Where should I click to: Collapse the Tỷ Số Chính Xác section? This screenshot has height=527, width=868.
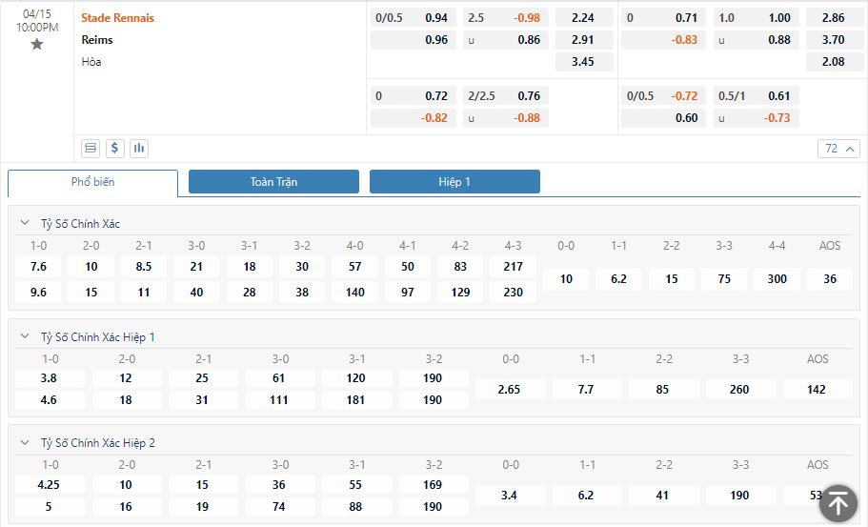click(25, 223)
